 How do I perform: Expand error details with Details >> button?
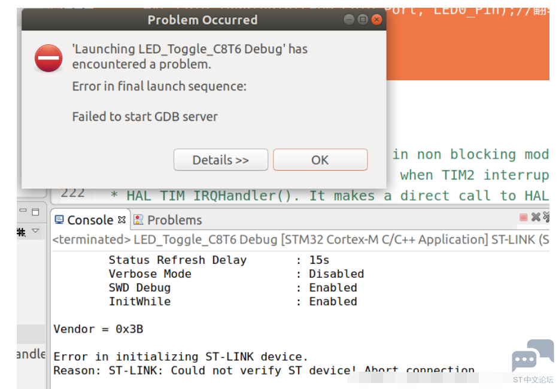point(221,160)
